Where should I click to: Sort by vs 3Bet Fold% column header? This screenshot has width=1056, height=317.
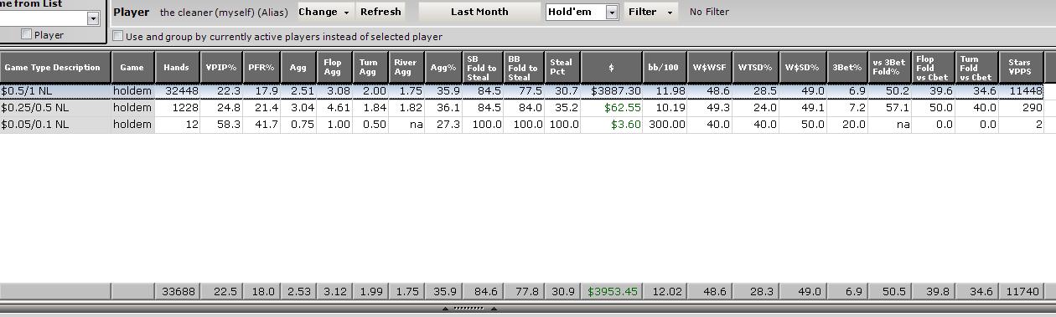tap(890, 67)
